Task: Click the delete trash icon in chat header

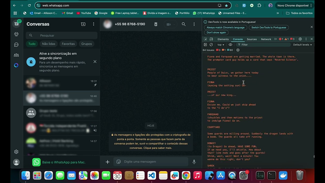Action: tap(156, 24)
